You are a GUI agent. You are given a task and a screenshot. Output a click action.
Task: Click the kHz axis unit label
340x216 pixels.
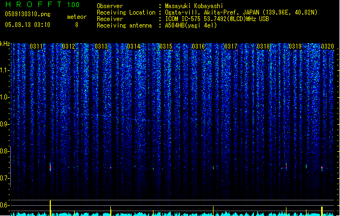point(5,44)
